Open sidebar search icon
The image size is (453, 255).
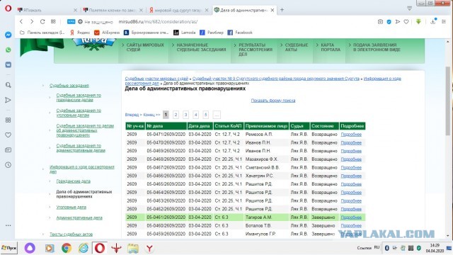[x=8, y=85]
